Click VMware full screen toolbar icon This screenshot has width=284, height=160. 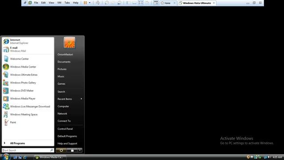coord(141,3)
